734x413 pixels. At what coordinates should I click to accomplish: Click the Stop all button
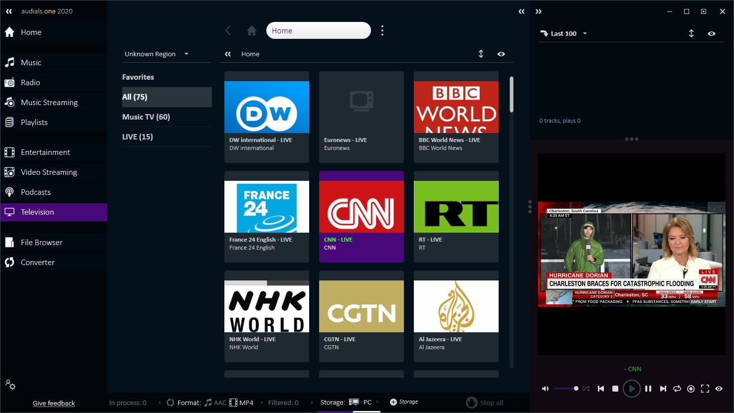(x=485, y=403)
